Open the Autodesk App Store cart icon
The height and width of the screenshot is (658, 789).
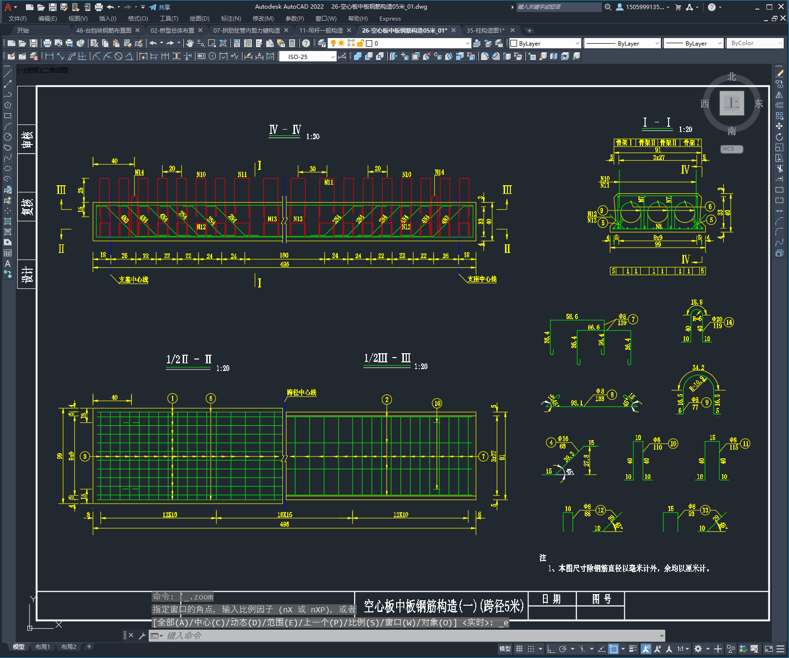[678, 7]
